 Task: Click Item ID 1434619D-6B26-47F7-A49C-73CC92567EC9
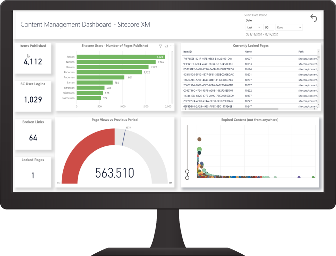(208, 96)
